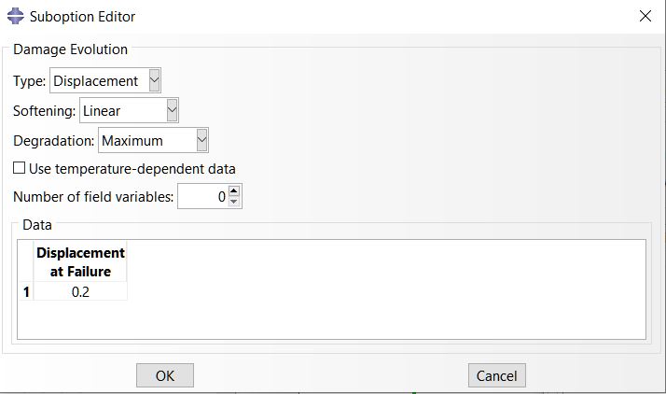The height and width of the screenshot is (394, 666).
Task: Enable the Use temperature-dependent data checkbox
Action: pyautogui.click(x=20, y=169)
